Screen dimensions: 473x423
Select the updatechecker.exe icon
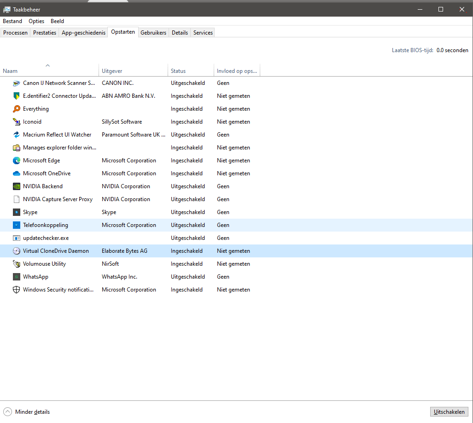coord(17,238)
